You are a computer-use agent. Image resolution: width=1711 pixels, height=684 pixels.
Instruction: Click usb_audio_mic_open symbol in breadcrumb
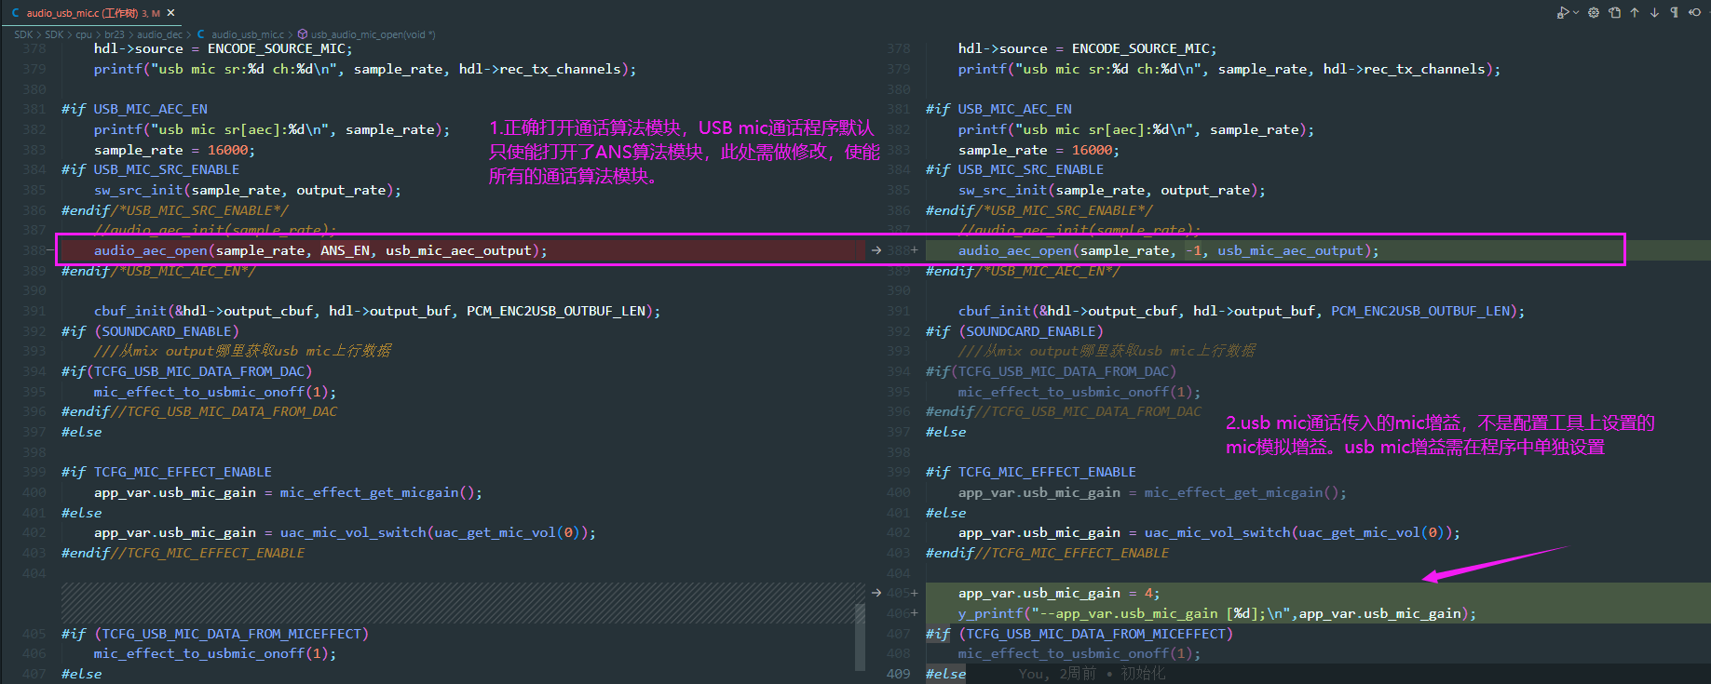tap(366, 34)
